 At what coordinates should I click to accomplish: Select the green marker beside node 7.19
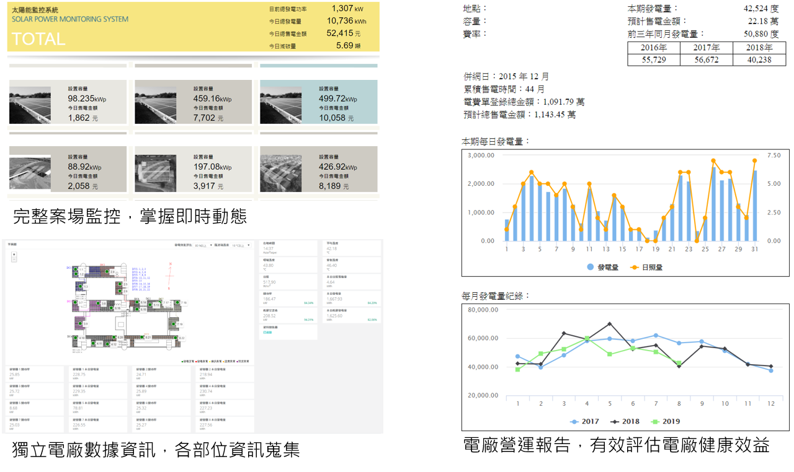174,324
